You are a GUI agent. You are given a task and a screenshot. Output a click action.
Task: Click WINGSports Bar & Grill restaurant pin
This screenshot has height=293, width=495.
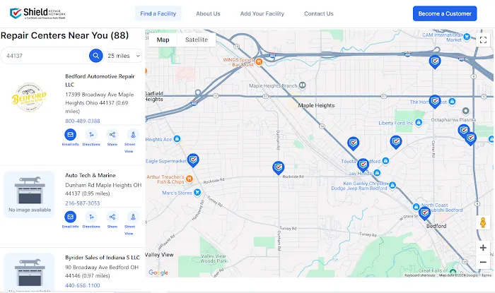coord(259,61)
